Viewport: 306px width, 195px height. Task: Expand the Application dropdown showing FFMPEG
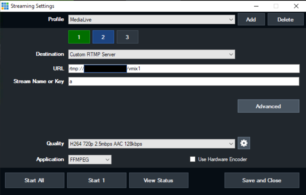(x=90, y=159)
